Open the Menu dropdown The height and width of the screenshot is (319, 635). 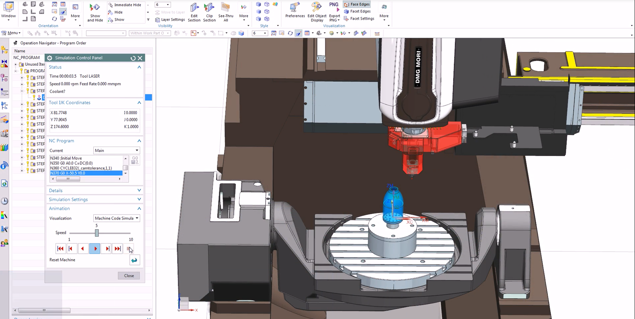click(11, 33)
